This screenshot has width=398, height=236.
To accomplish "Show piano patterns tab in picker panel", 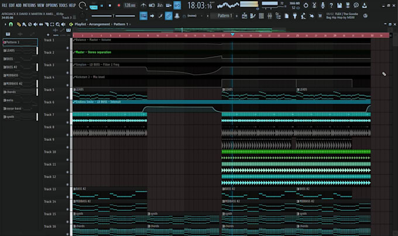I will tap(8, 34).
